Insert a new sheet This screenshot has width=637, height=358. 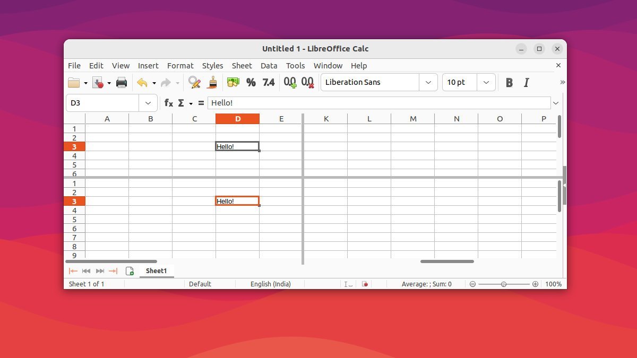click(x=130, y=271)
